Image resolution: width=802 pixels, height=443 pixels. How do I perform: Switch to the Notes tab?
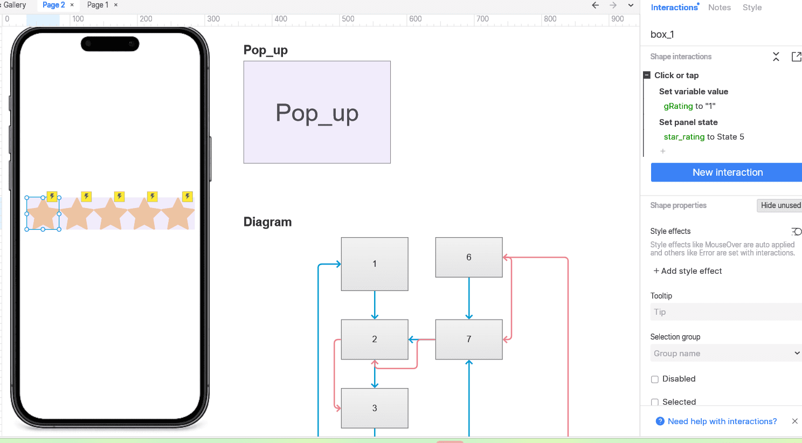(x=719, y=8)
